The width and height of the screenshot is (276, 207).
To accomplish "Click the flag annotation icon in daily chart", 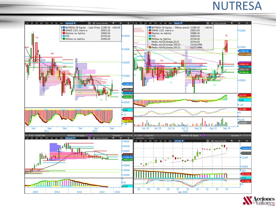I will [231, 23].
